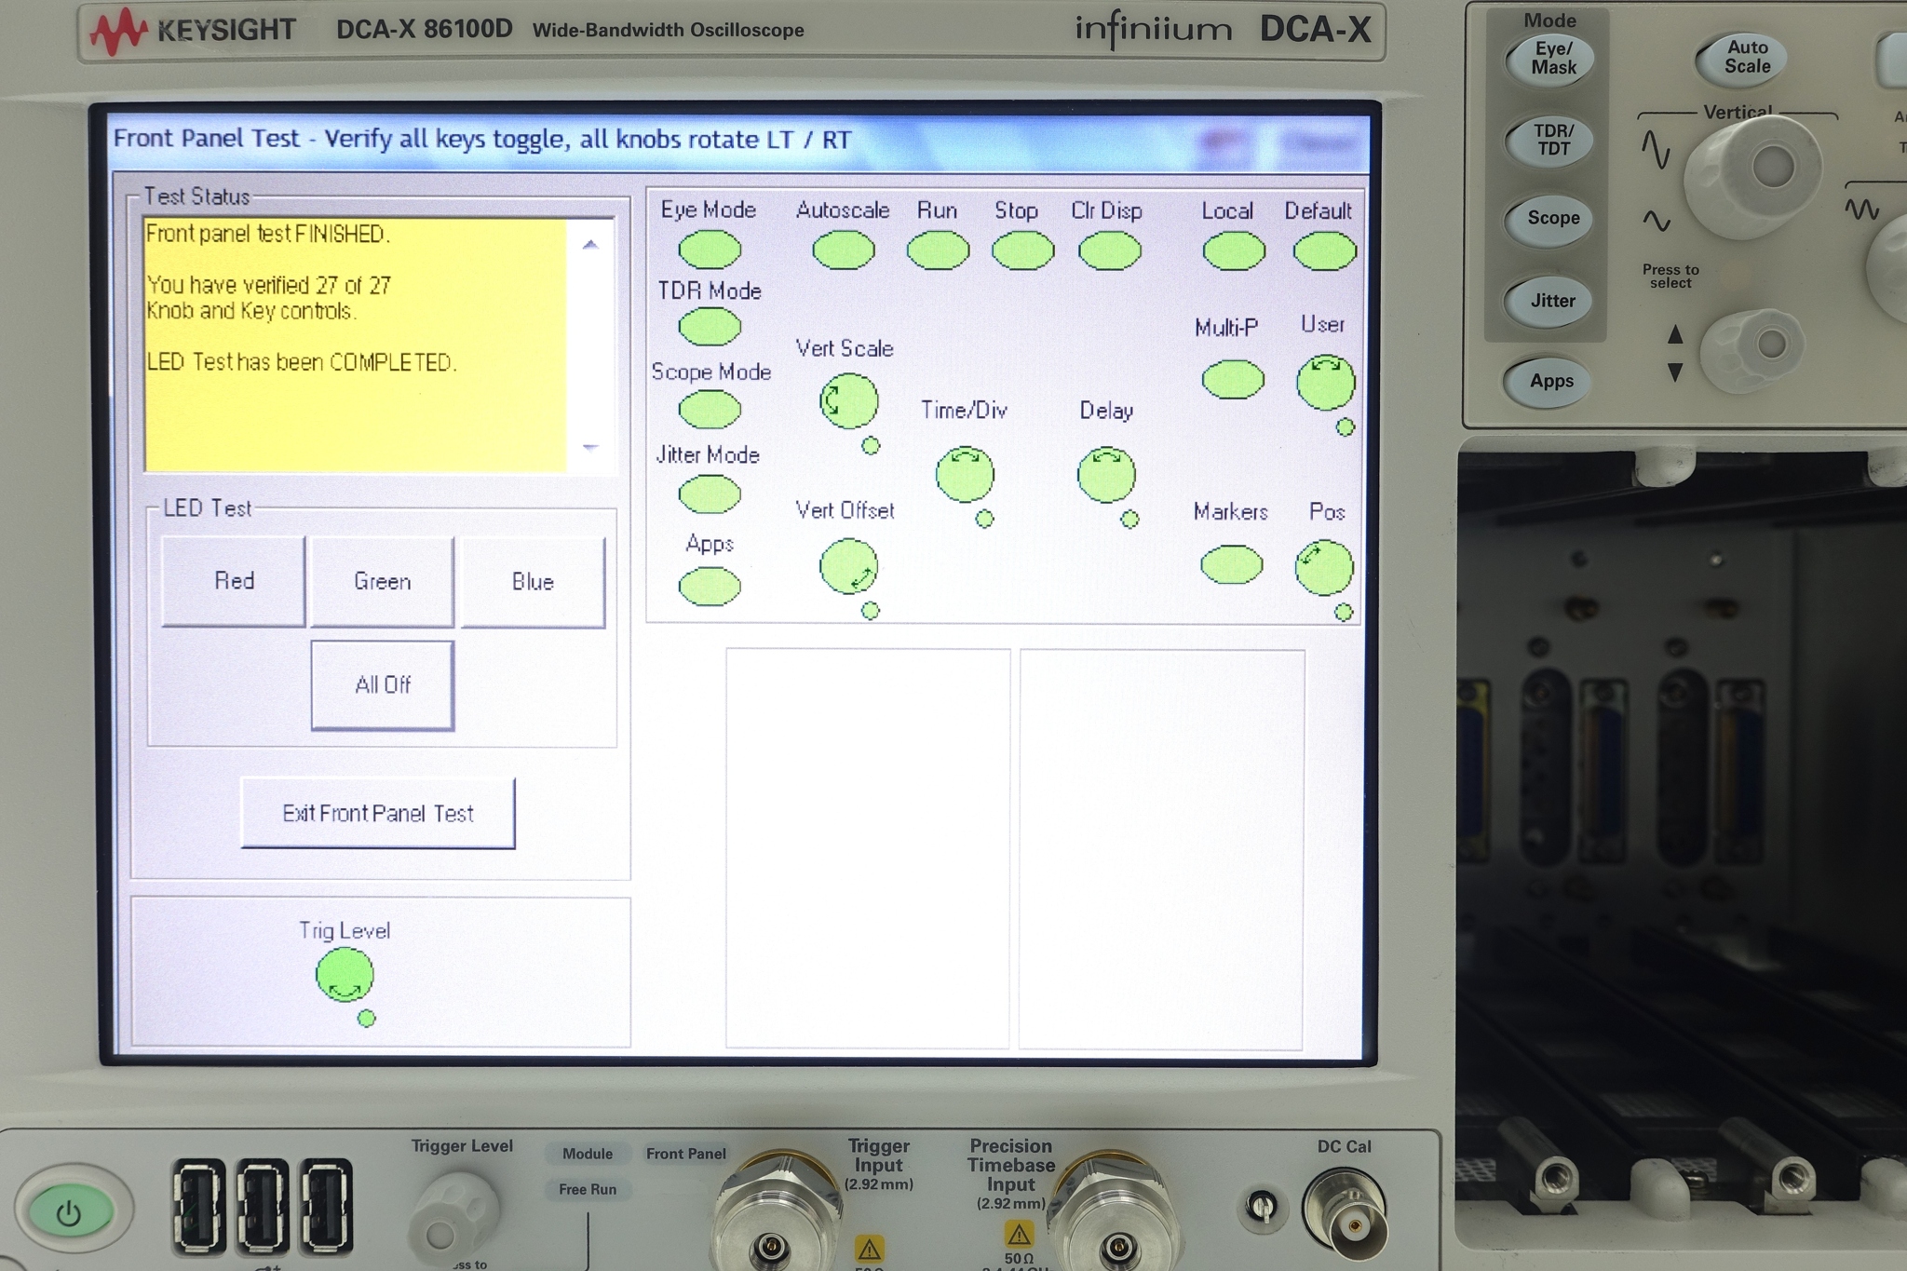Click the Trig Level knob indicator
Screen dimensions: 1907x1271
345,975
